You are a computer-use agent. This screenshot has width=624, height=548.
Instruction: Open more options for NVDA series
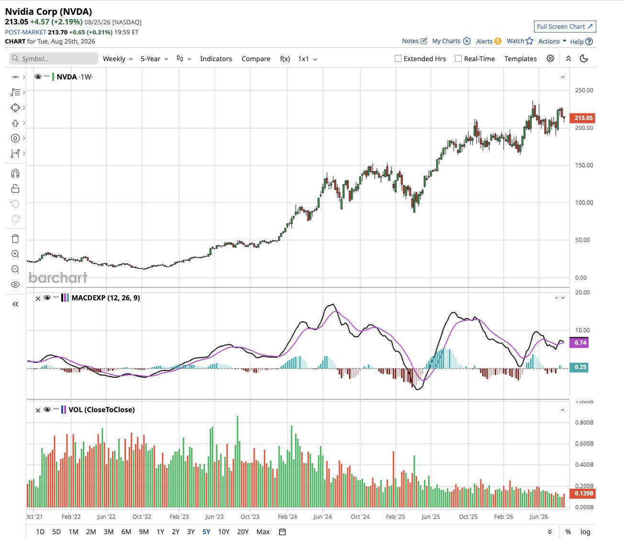coord(47,77)
